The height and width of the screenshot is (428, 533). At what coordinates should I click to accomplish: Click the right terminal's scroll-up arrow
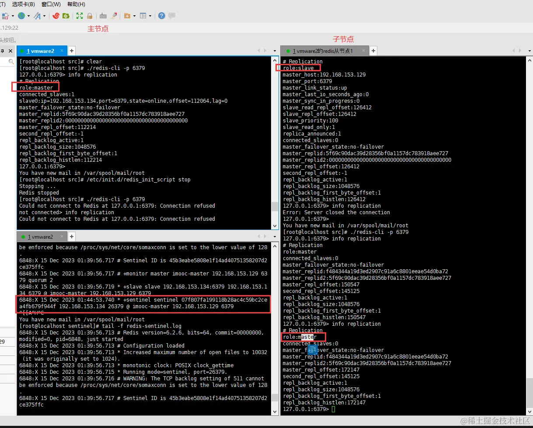point(530,60)
